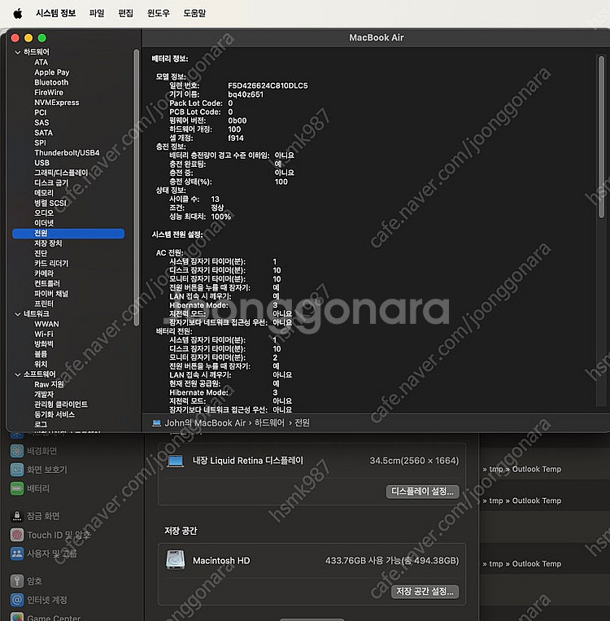
Task: Open the 윈도우 menu
Action: pos(159,13)
